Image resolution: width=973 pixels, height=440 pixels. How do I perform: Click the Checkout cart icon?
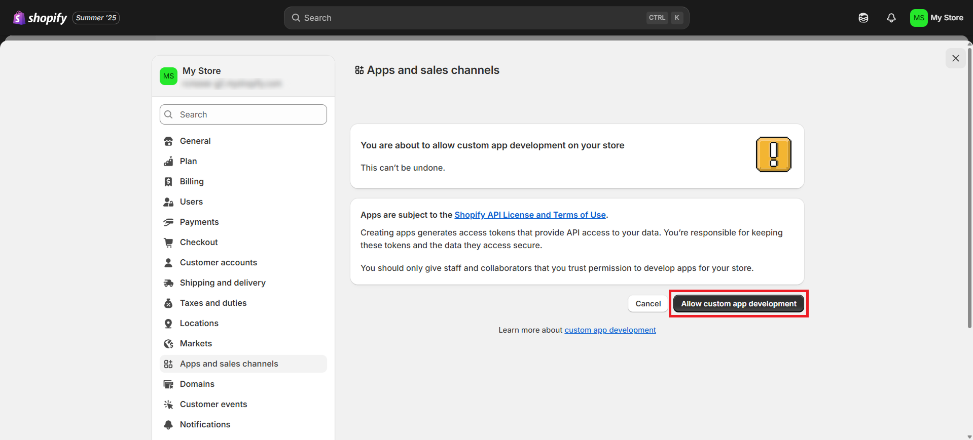(x=168, y=243)
